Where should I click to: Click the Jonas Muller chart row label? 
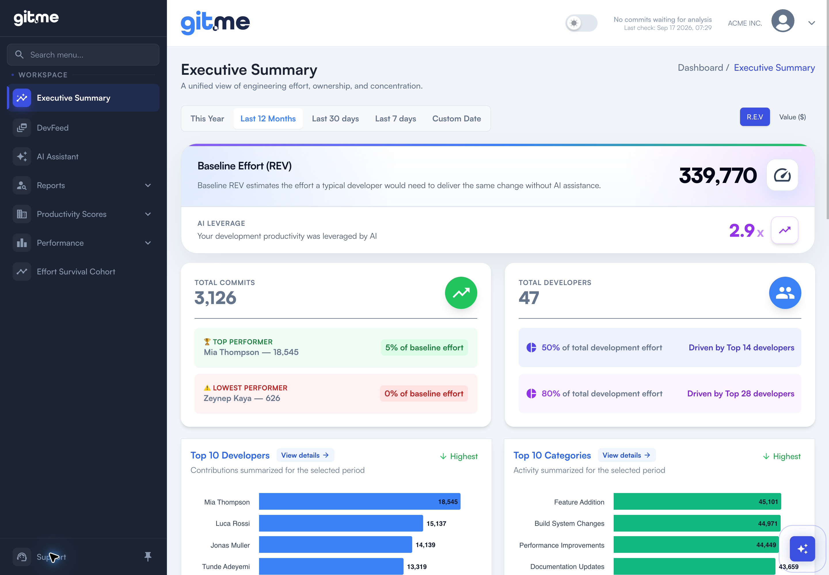(x=230, y=545)
